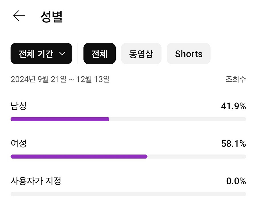The height and width of the screenshot is (213, 257).
Task: Switch to the 동영상 filter chip
Action: coord(141,54)
